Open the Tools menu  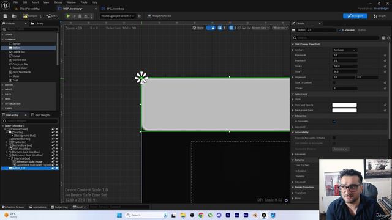point(84,2)
